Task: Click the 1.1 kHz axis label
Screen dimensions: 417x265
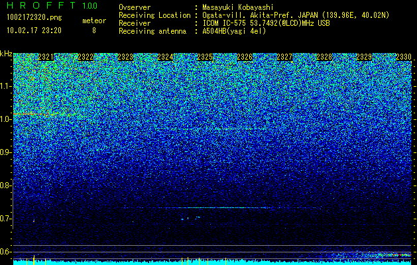Action: tap(5, 86)
